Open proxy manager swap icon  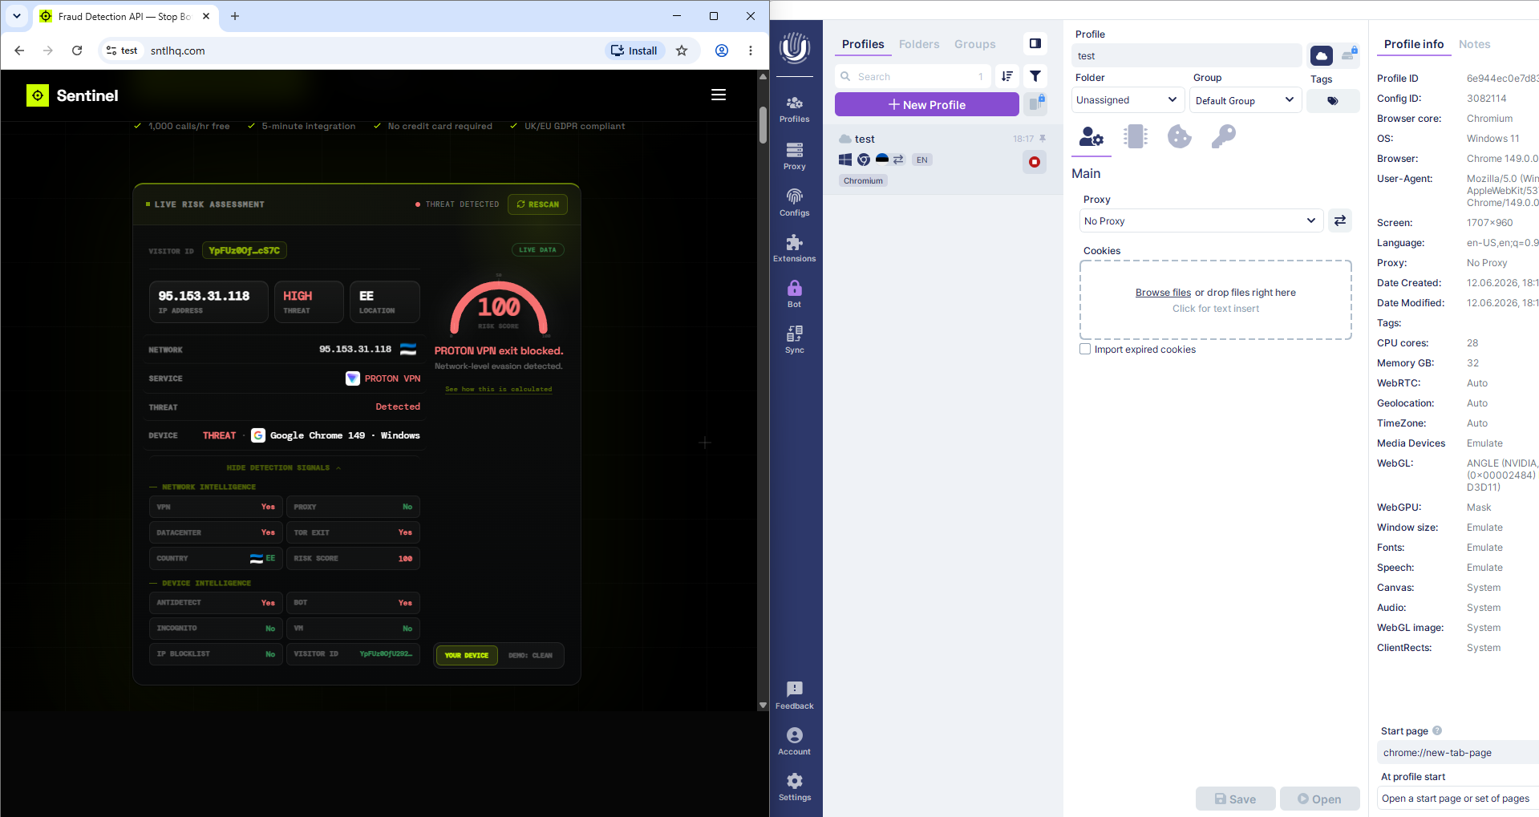click(1340, 220)
